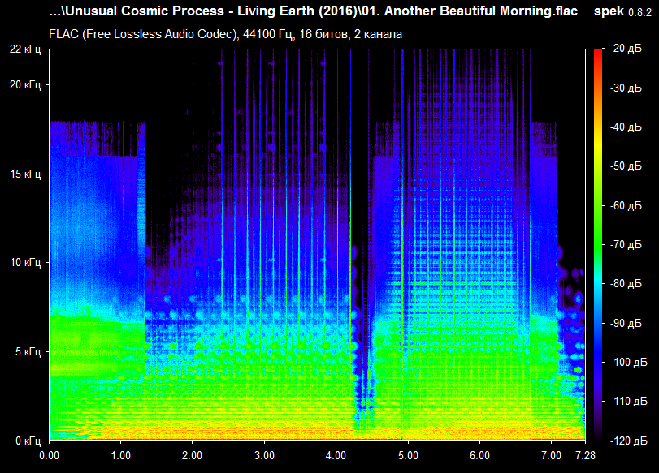Click the 10 кГц frequency label
The height and width of the screenshot is (473, 659).
25,263
